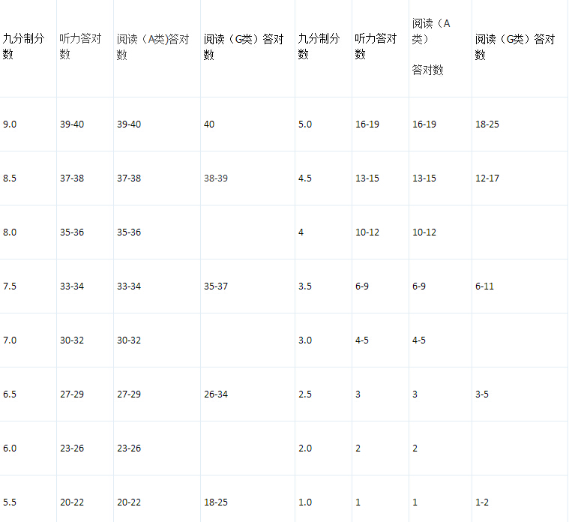Click the 12-17 General reading cell

487,178
